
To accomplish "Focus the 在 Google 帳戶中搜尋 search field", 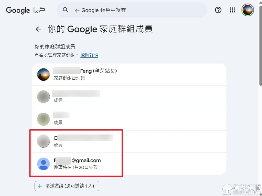I will click(x=138, y=10).
